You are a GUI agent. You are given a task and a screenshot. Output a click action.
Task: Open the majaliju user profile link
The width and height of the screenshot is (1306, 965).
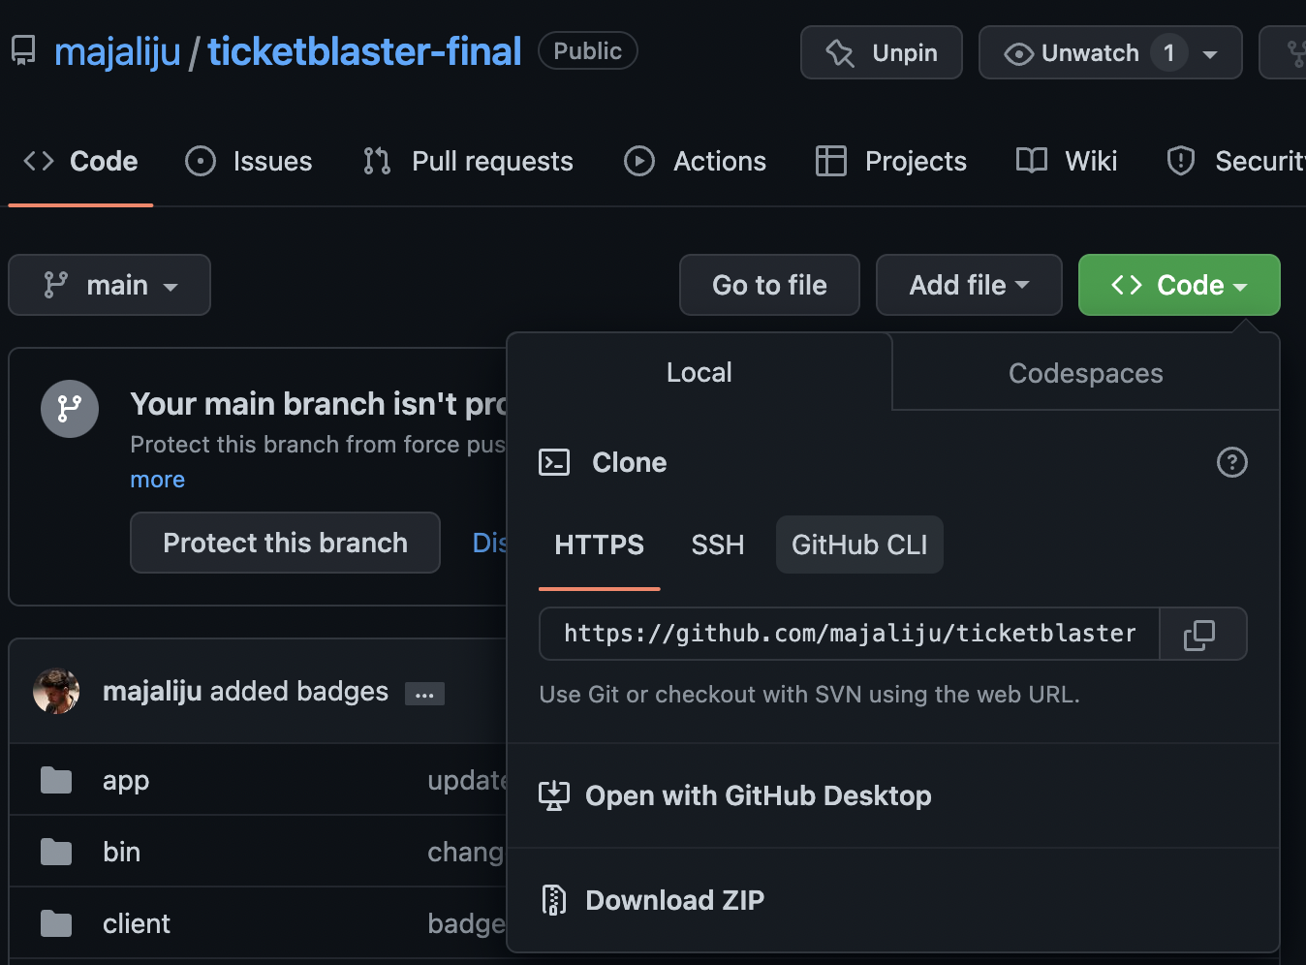click(x=117, y=51)
